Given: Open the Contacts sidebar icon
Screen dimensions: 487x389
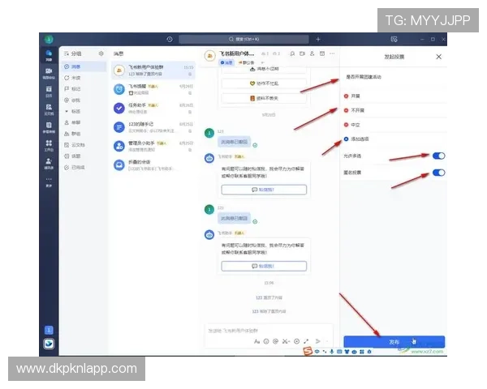Looking at the screenshot, I should tap(49, 163).
